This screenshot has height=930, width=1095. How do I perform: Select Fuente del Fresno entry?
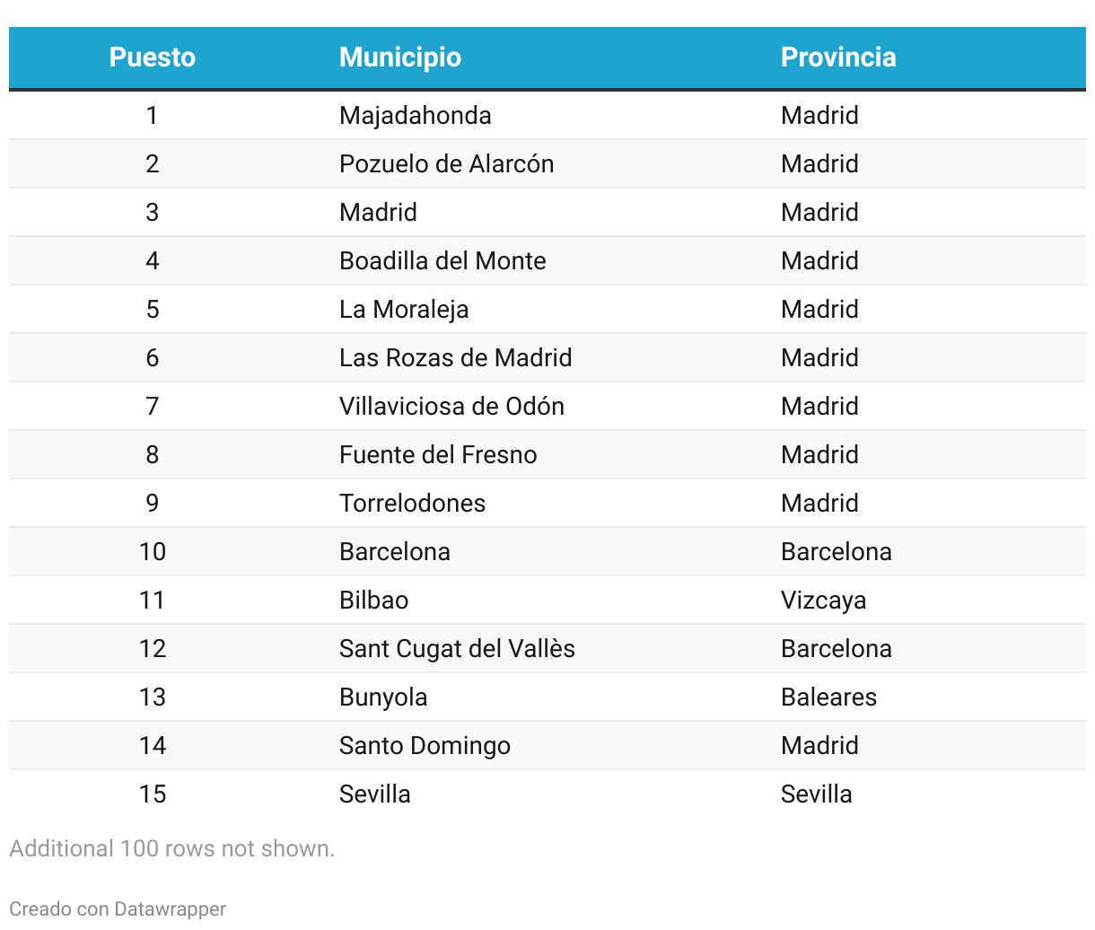(x=438, y=454)
